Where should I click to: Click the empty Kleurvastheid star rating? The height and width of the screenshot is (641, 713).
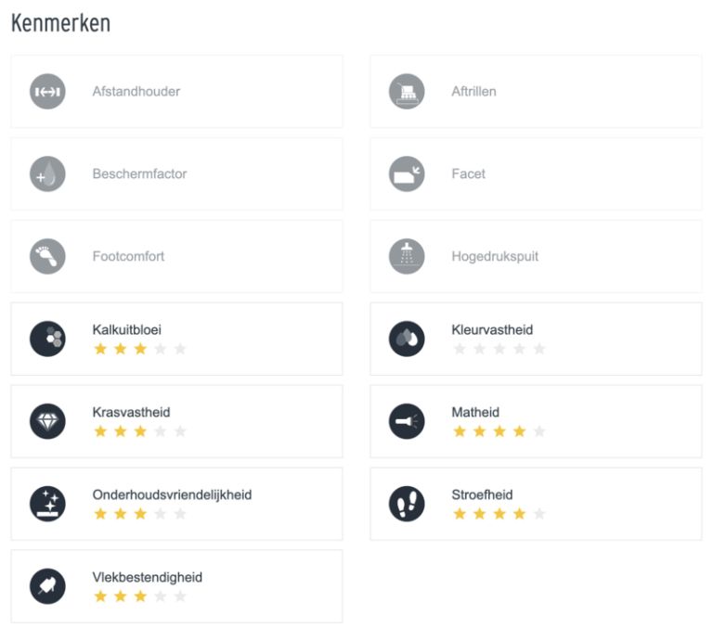pyautogui.click(x=499, y=349)
